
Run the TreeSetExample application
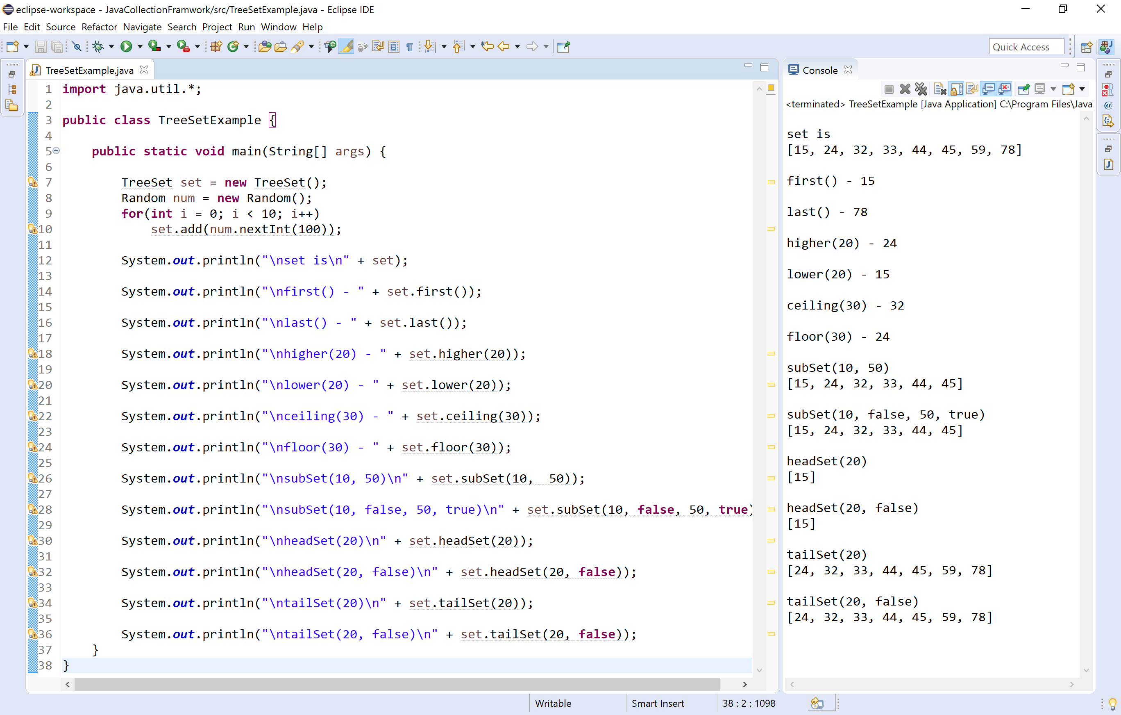coord(126,47)
